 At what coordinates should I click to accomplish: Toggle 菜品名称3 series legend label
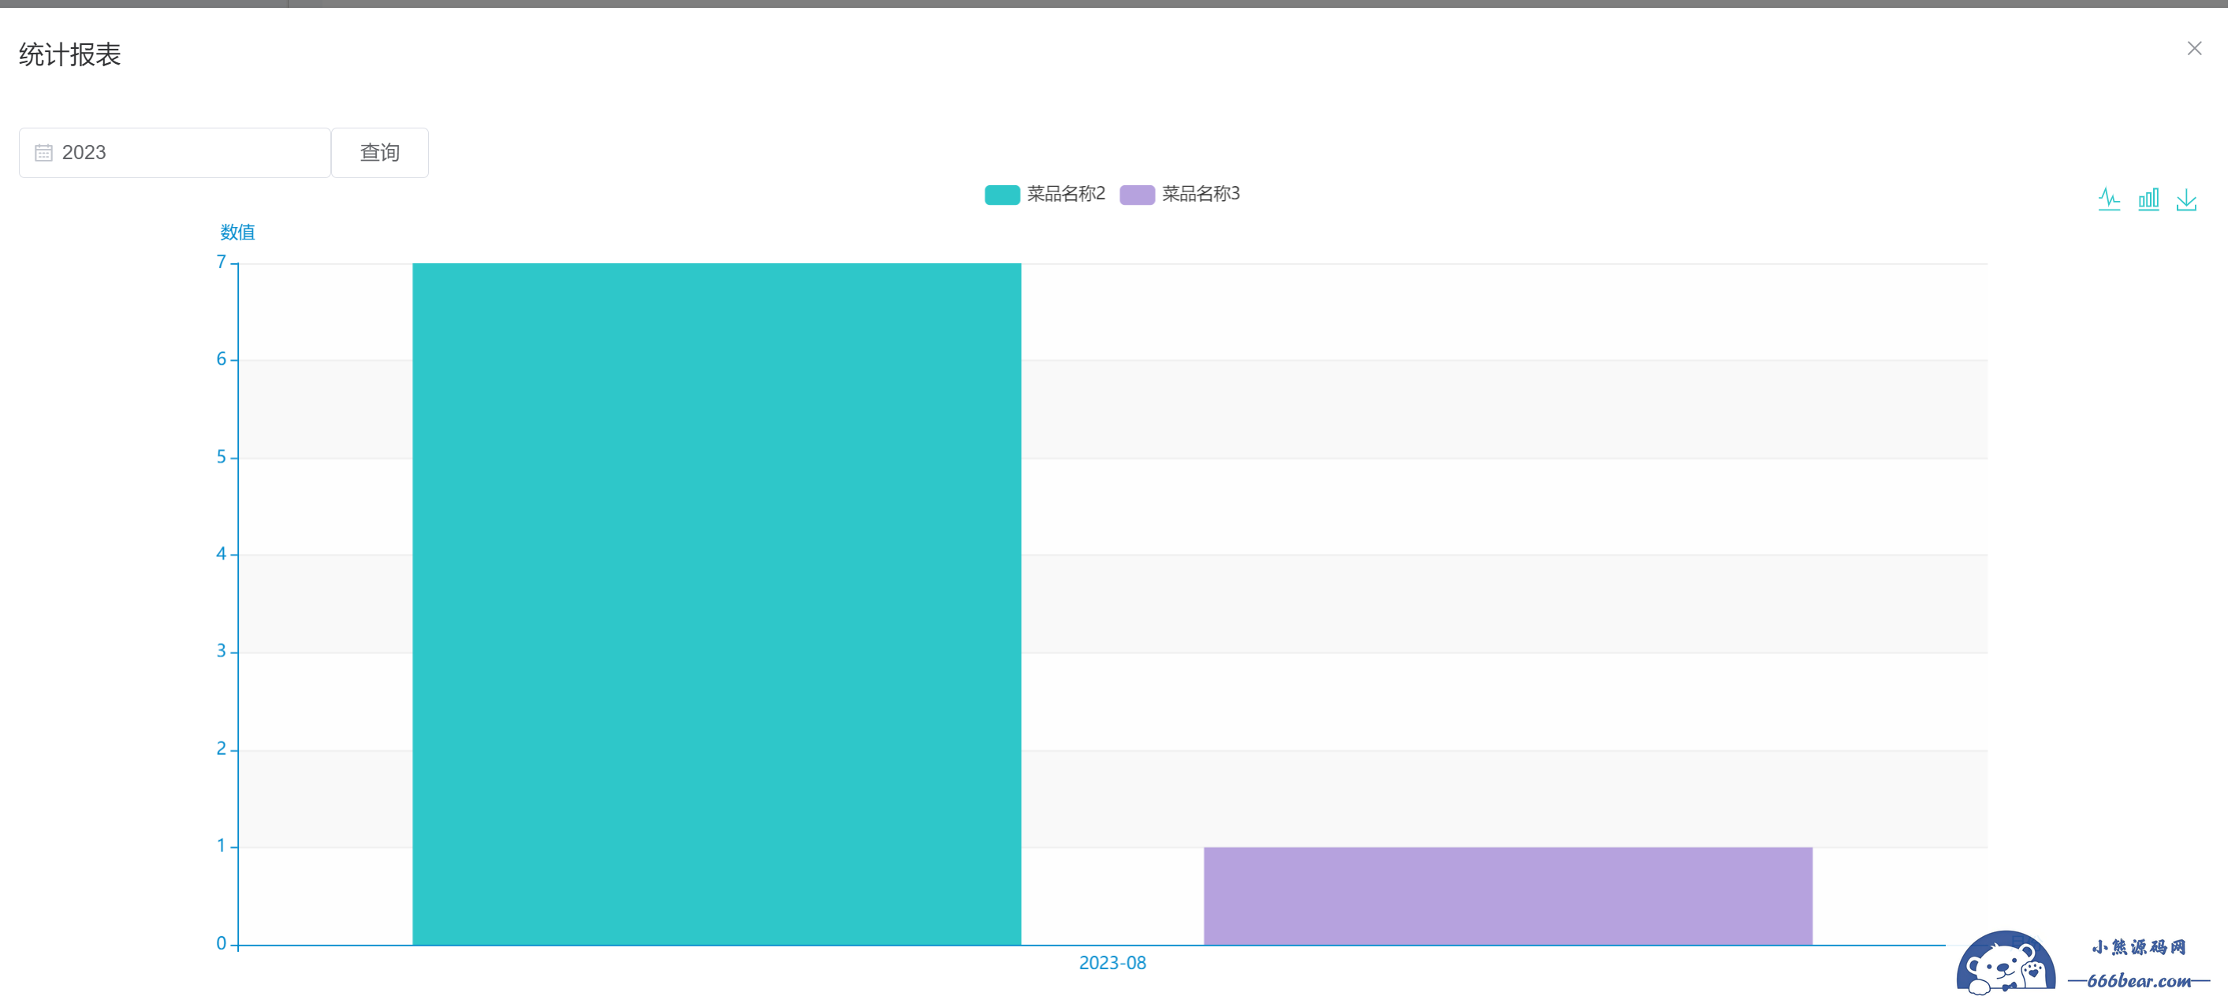pyautogui.click(x=1201, y=194)
